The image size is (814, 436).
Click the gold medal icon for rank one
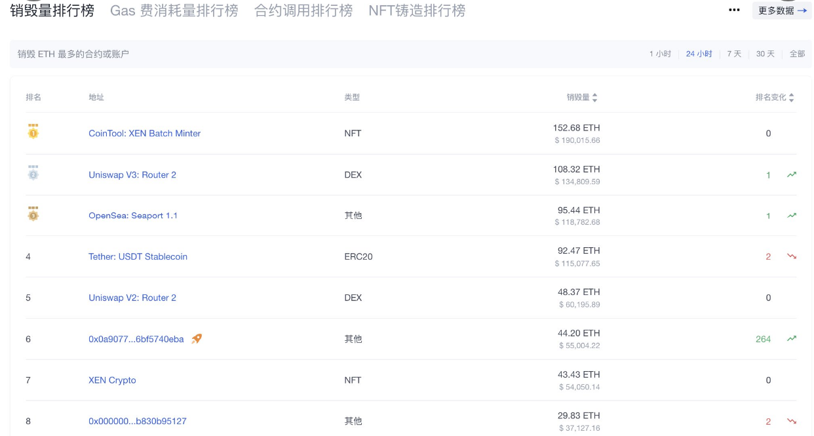tap(33, 132)
